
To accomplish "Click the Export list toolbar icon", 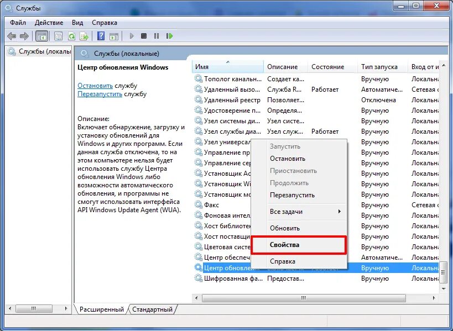I will [84, 36].
